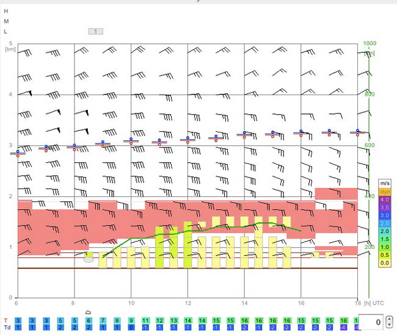
Task: Select the purple 4.0 m/s legend swatch
Action: pos(385,200)
